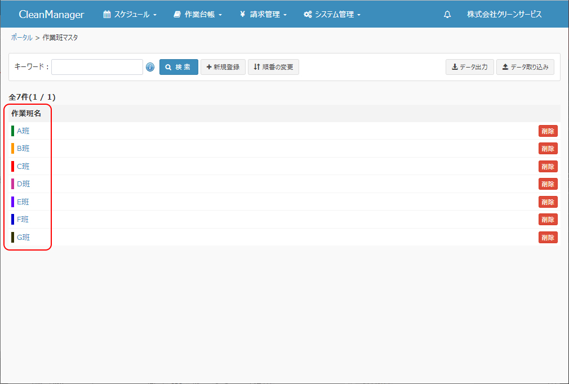Open the A班 work team link

click(23, 131)
